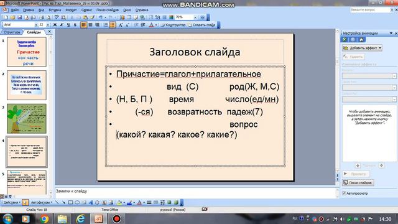Click Показ слайдов button in animation pane
This screenshot has height=224, width=398.
pos(358,182)
